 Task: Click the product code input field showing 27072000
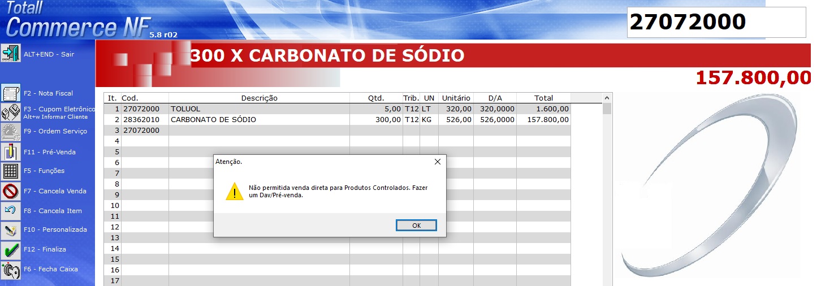point(716,23)
